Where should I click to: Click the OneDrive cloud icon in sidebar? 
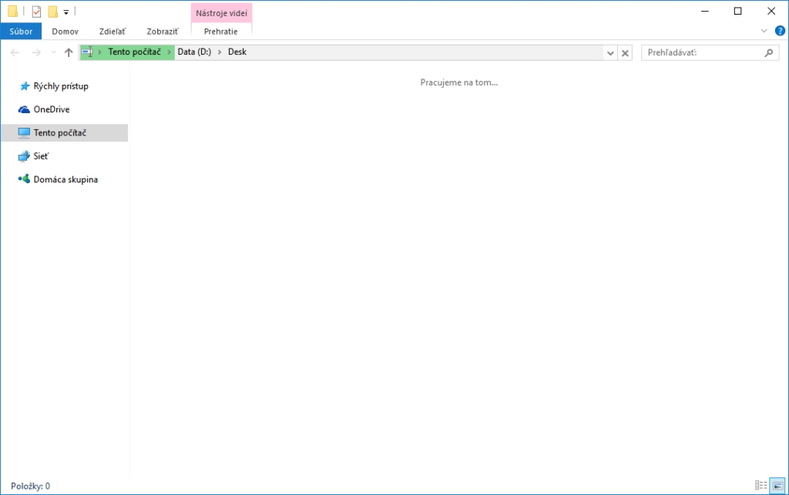coord(24,109)
